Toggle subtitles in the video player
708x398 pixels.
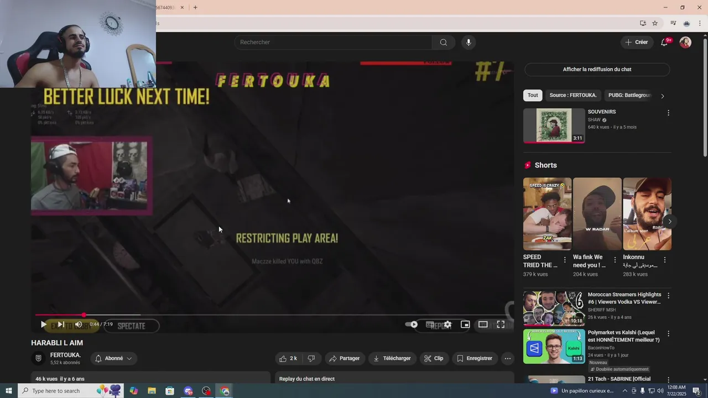coord(430,324)
